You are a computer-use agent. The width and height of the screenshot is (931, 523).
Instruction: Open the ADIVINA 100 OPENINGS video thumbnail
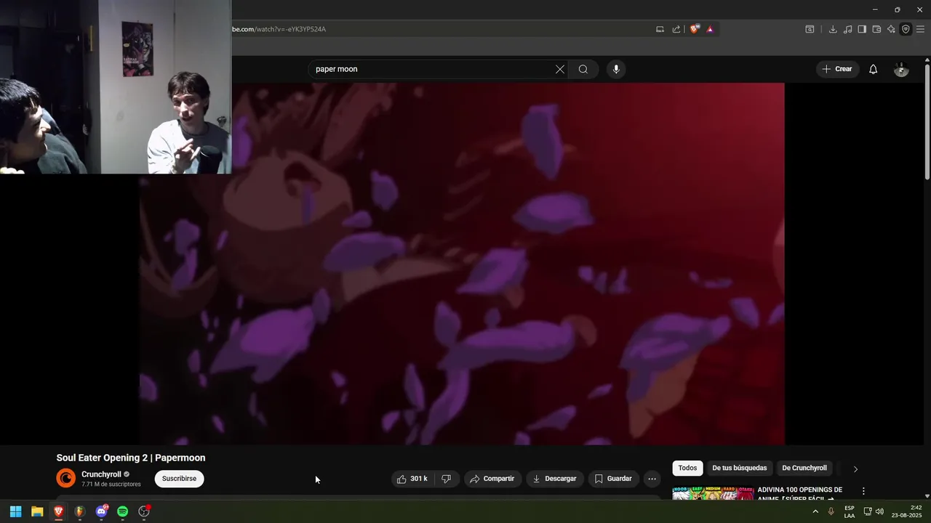713,492
